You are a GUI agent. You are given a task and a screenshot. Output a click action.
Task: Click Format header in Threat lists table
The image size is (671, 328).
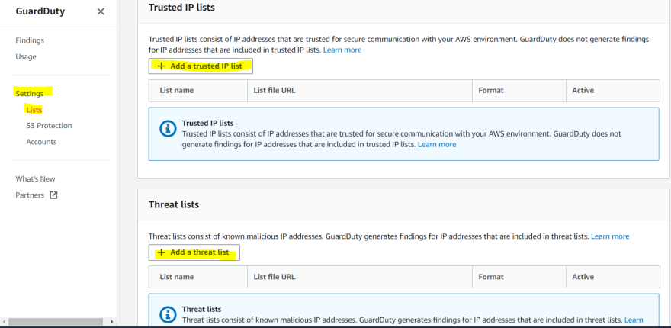(491, 277)
